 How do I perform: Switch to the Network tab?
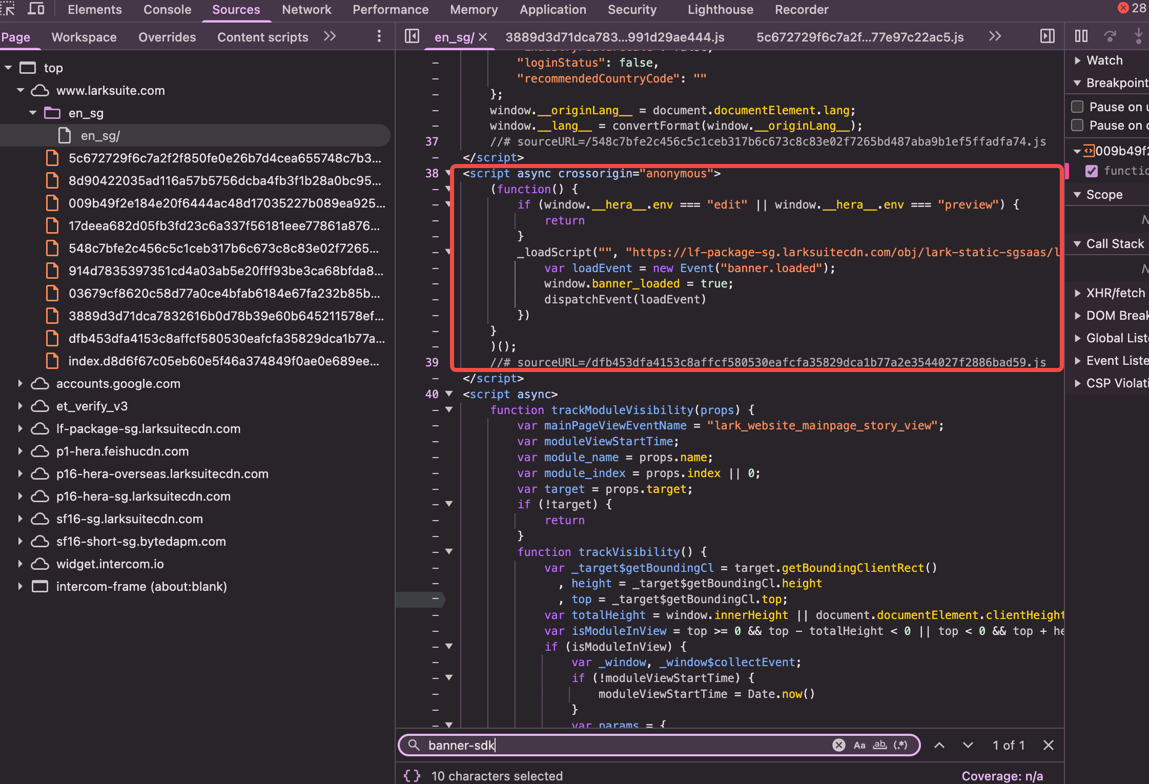point(306,9)
